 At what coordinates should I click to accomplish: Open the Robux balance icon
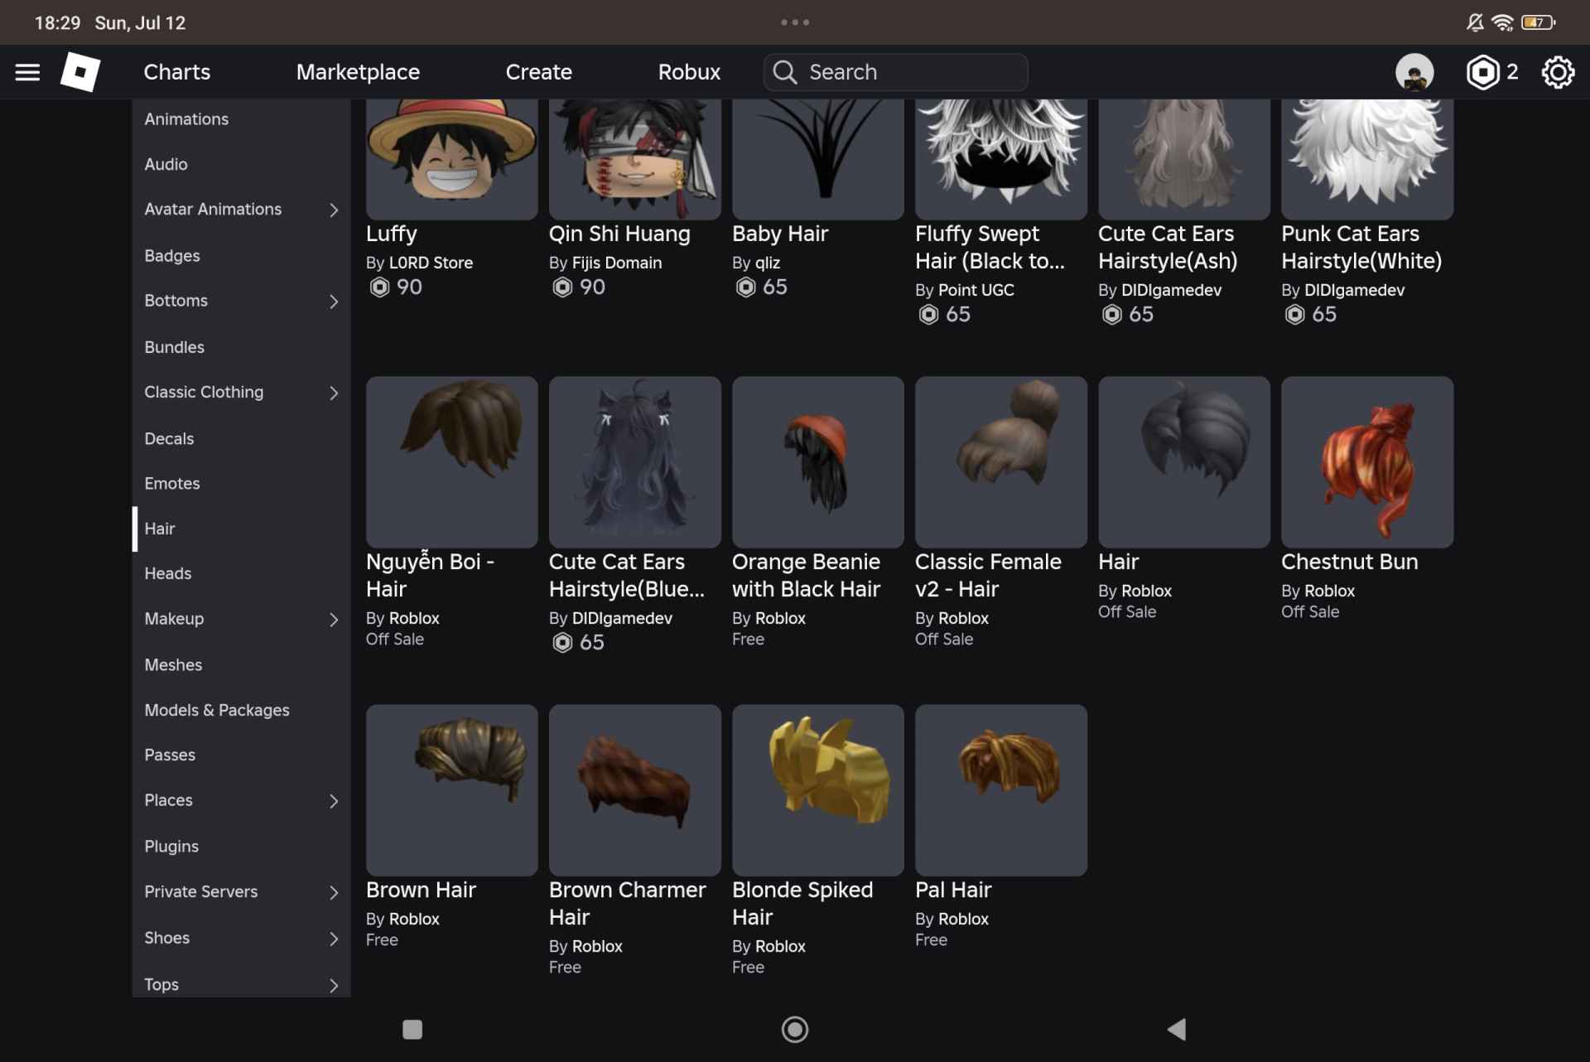pos(1482,73)
